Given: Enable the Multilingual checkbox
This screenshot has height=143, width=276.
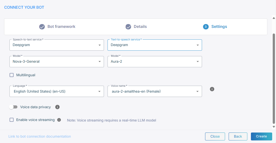Looking at the screenshot, I should (x=12, y=75).
